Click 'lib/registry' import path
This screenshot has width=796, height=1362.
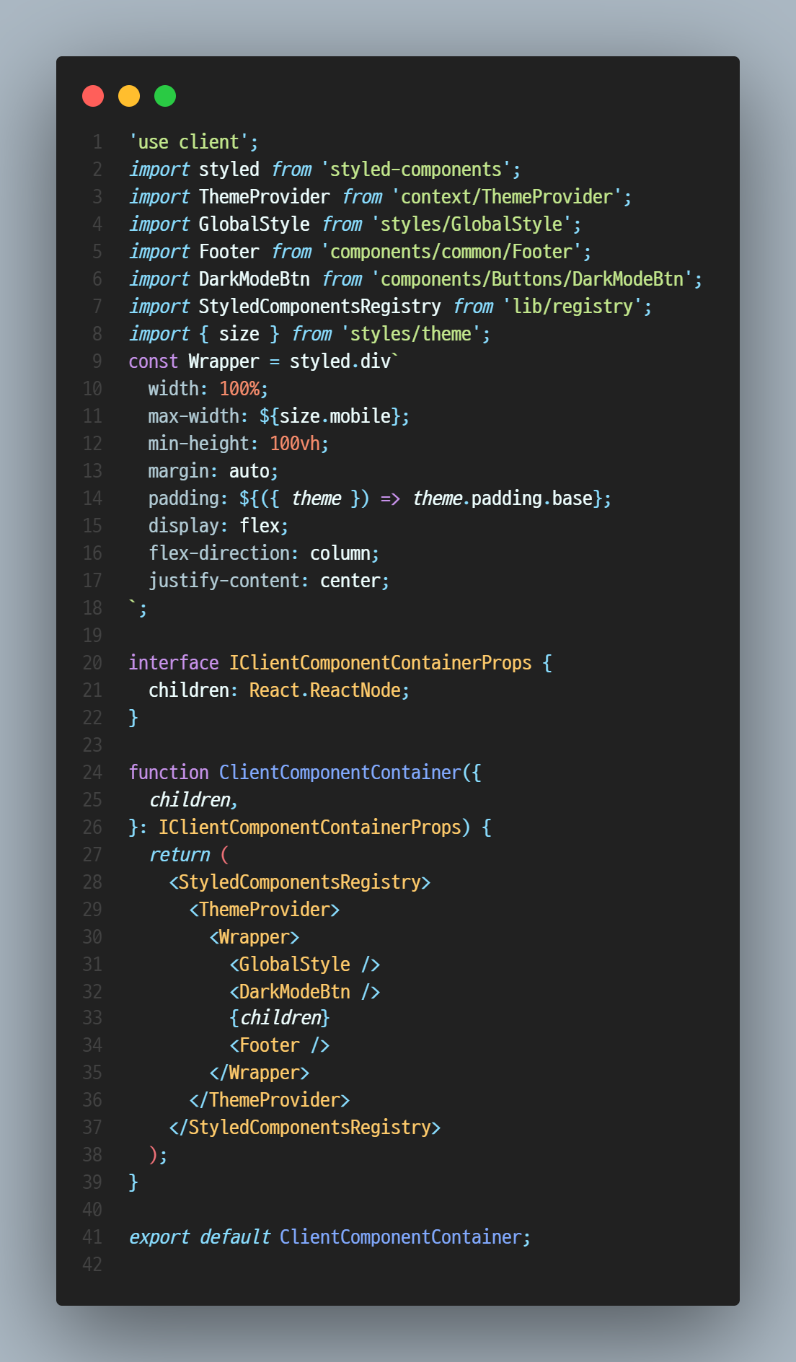(572, 307)
